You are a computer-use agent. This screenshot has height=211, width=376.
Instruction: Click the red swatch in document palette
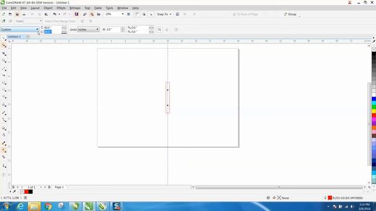[x=26, y=192]
